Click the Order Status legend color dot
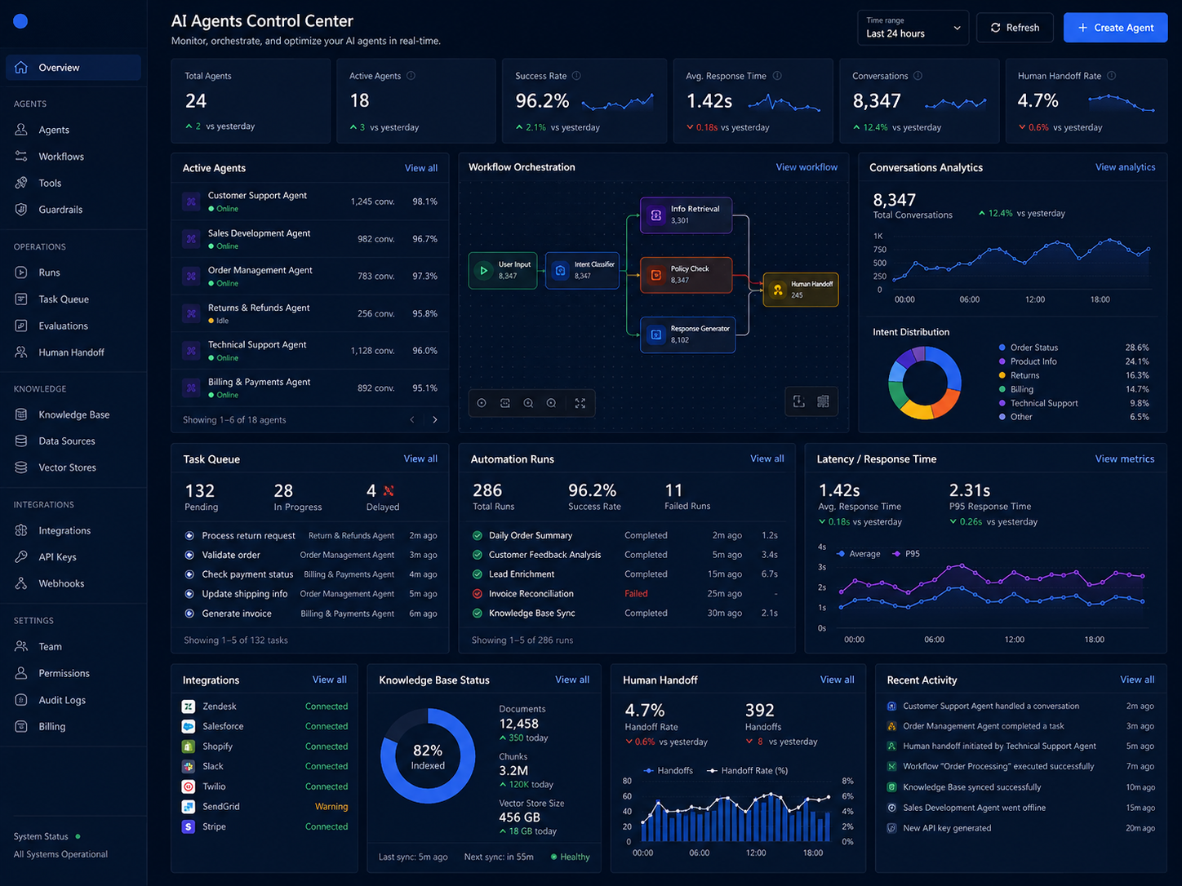 pos(1002,348)
